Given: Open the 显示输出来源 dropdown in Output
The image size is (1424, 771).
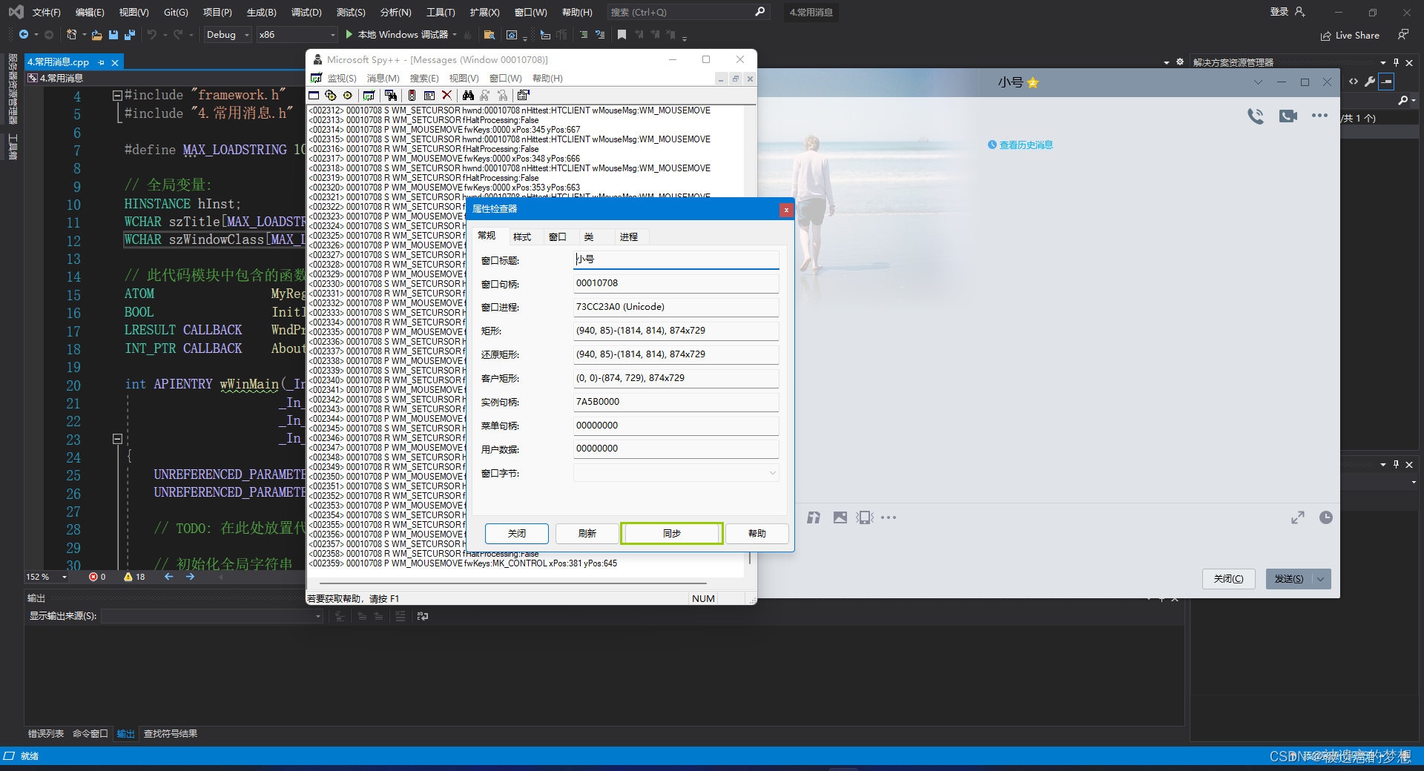Looking at the screenshot, I should (x=212, y=616).
